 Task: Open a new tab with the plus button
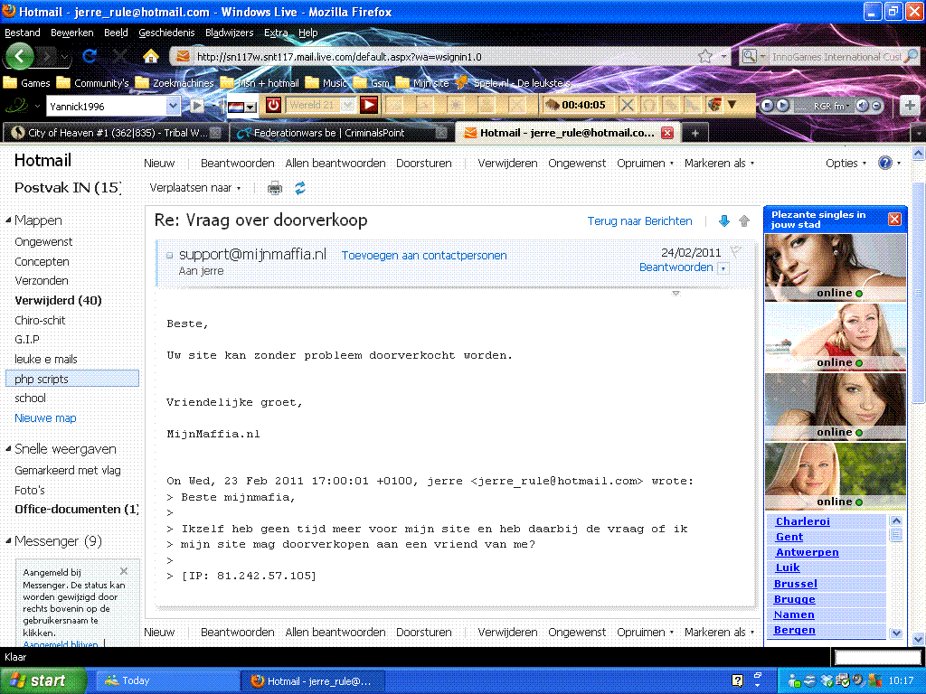tap(695, 133)
